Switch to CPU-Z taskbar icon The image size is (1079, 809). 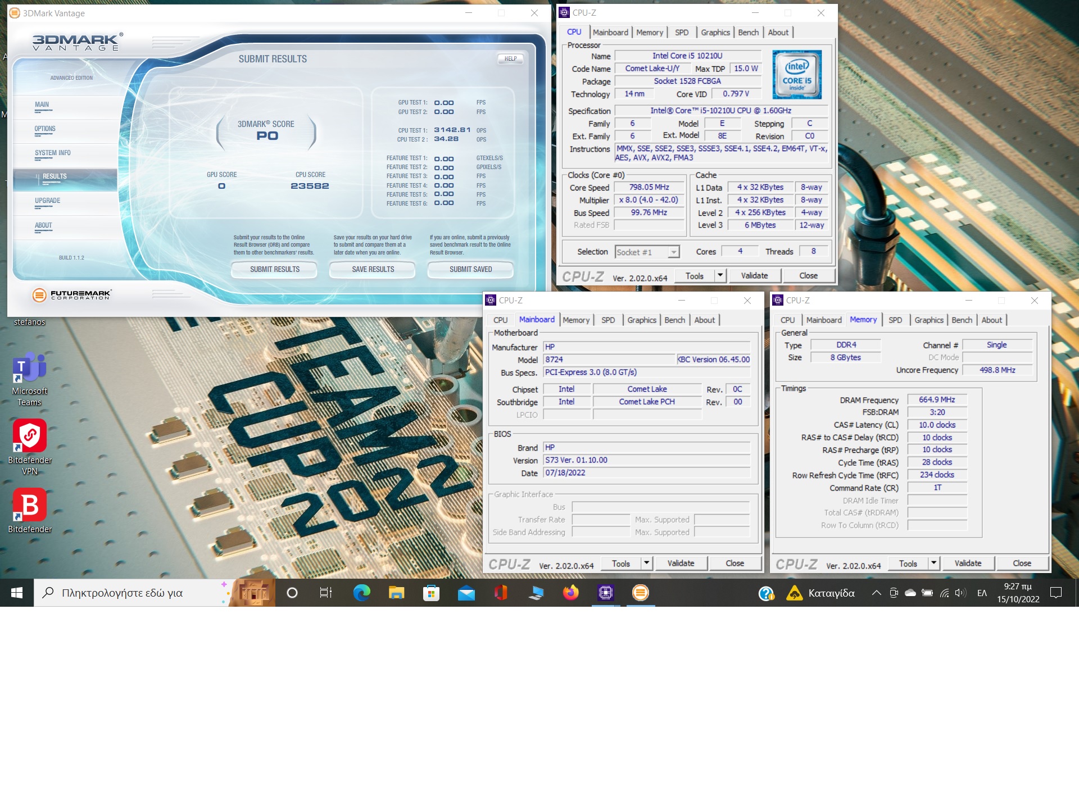(x=605, y=593)
